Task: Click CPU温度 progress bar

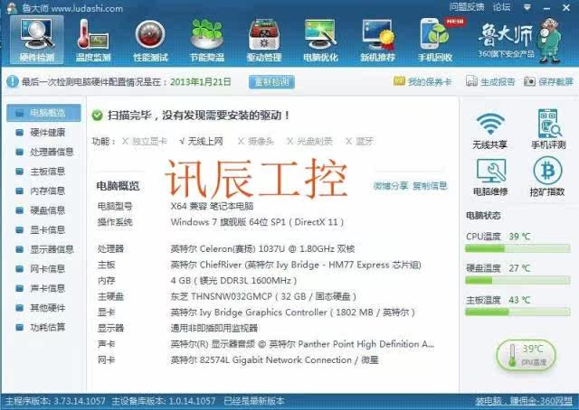Action: click(517, 249)
